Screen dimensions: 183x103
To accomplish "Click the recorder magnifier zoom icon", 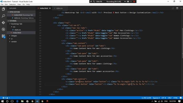I will [x=94, y=1].
